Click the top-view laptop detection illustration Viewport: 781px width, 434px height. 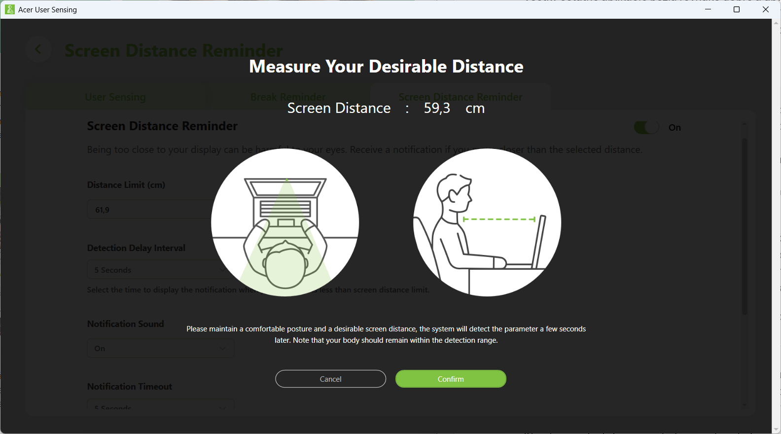point(285,222)
